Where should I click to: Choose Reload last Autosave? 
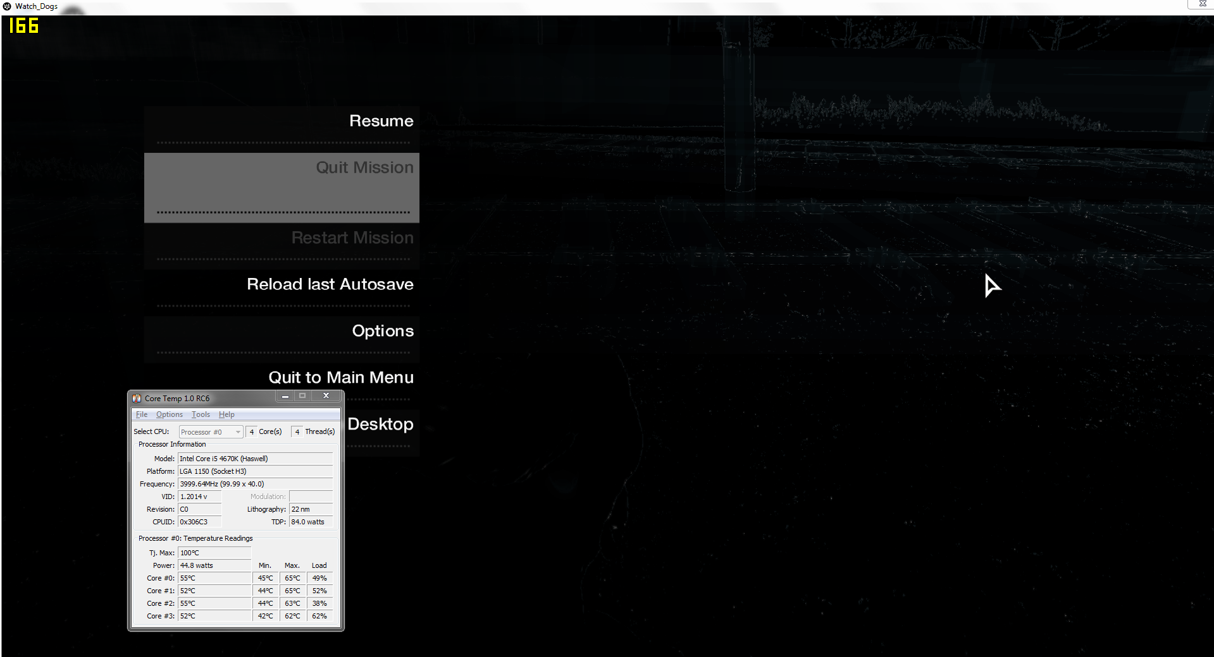(330, 284)
